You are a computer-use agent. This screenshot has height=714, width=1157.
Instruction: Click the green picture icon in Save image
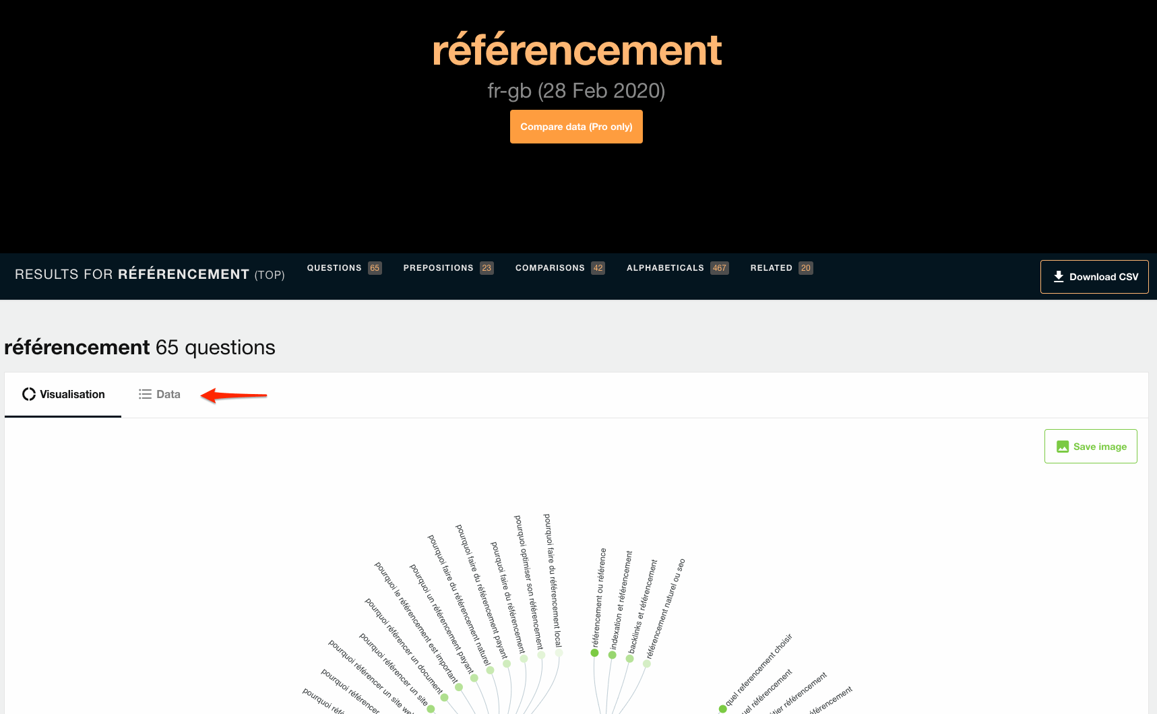(x=1063, y=447)
